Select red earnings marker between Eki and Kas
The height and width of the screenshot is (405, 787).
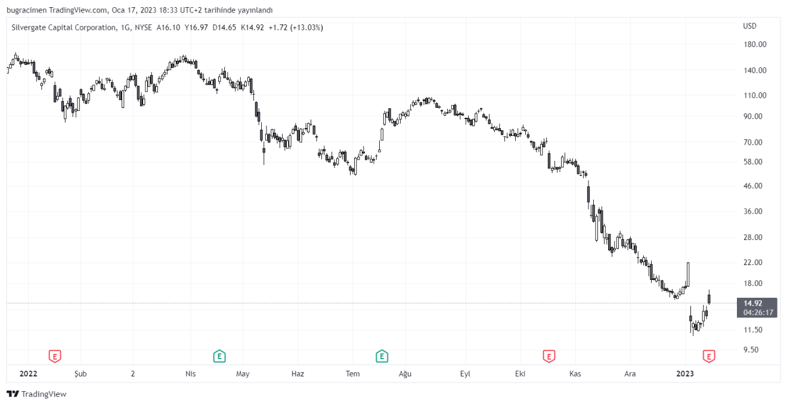tap(549, 356)
